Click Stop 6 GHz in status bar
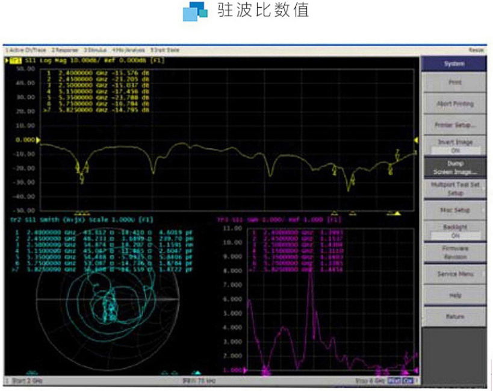The height and width of the screenshot is (391, 493). [x=370, y=381]
